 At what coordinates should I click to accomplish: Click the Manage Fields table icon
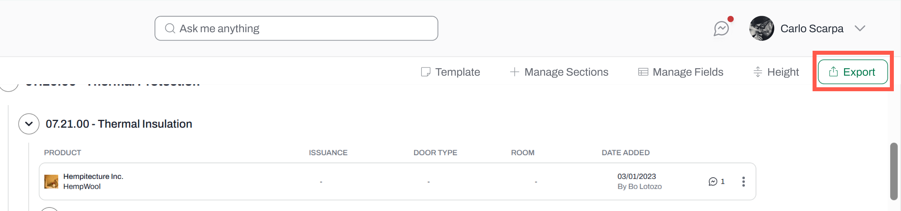pyautogui.click(x=643, y=72)
